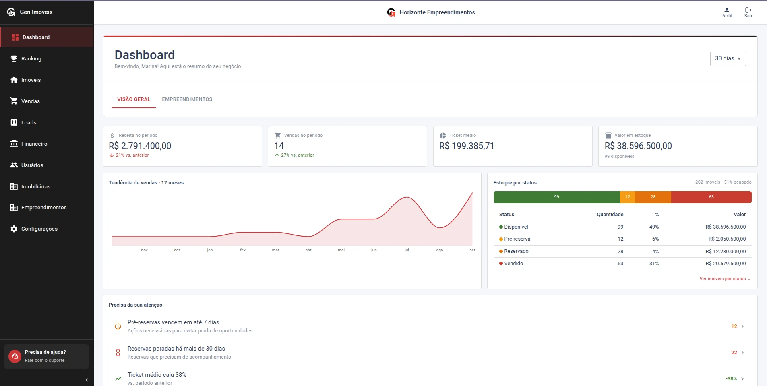Open Leads via the board icon

[14, 122]
